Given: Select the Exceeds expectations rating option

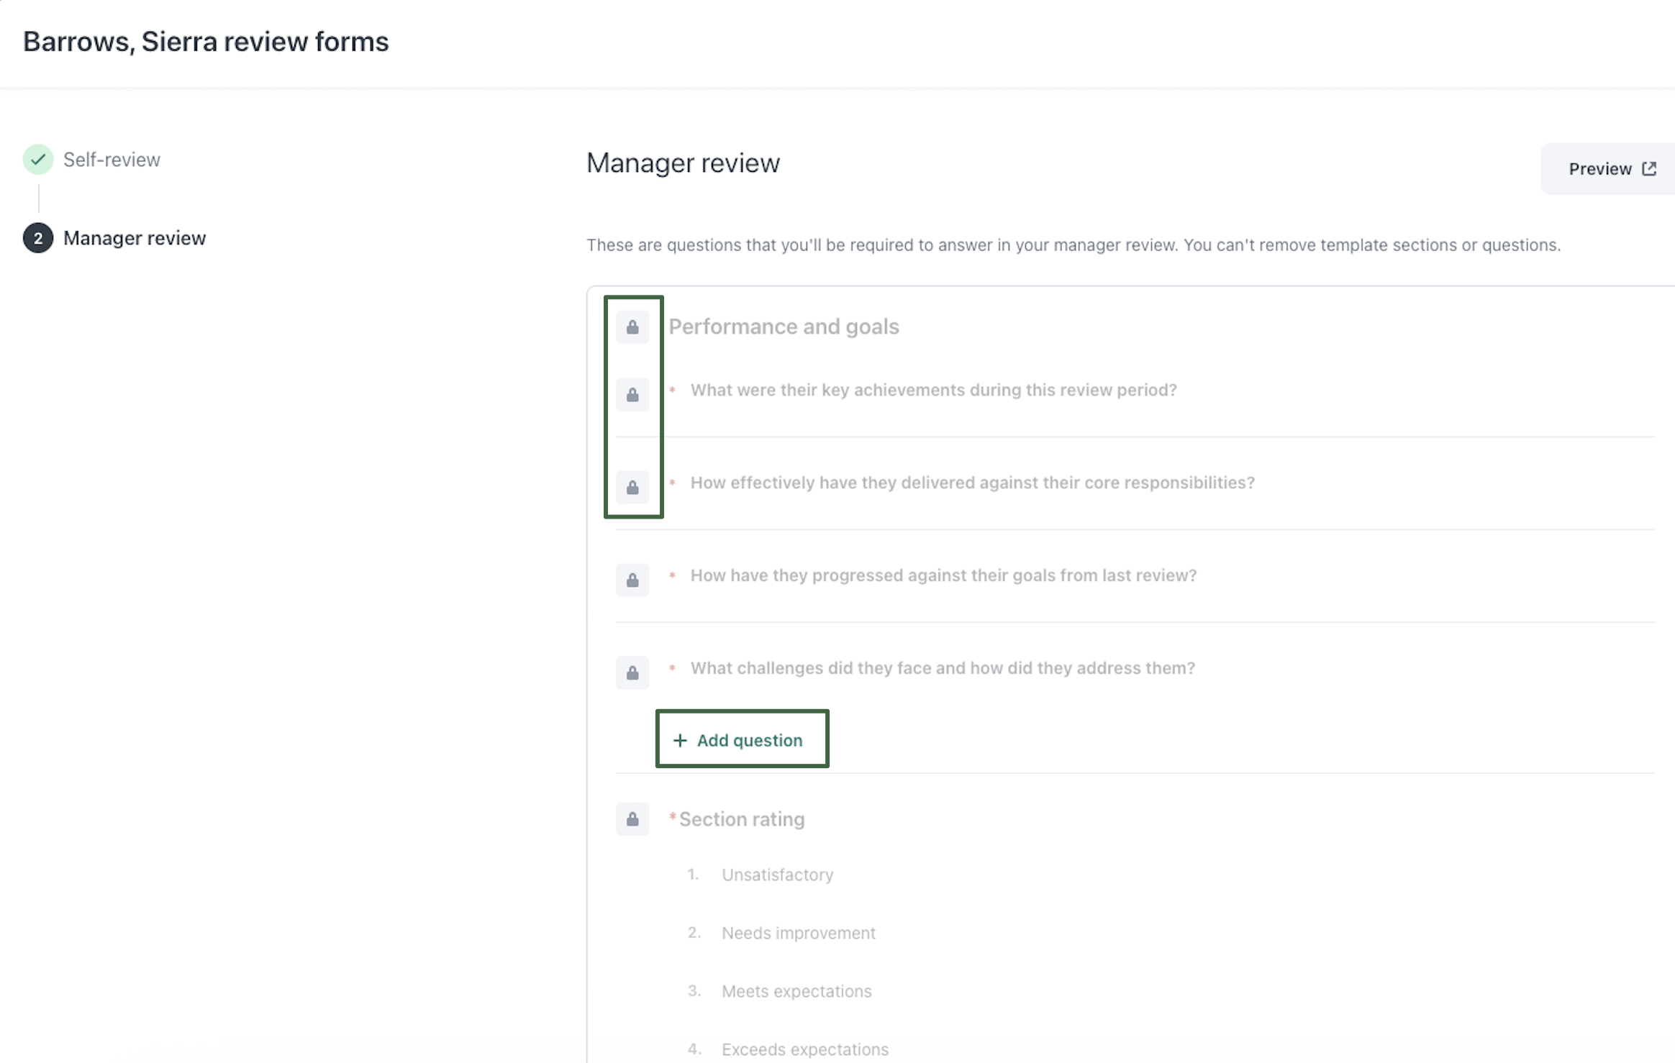Looking at the screenshot, I should 804,1049.
